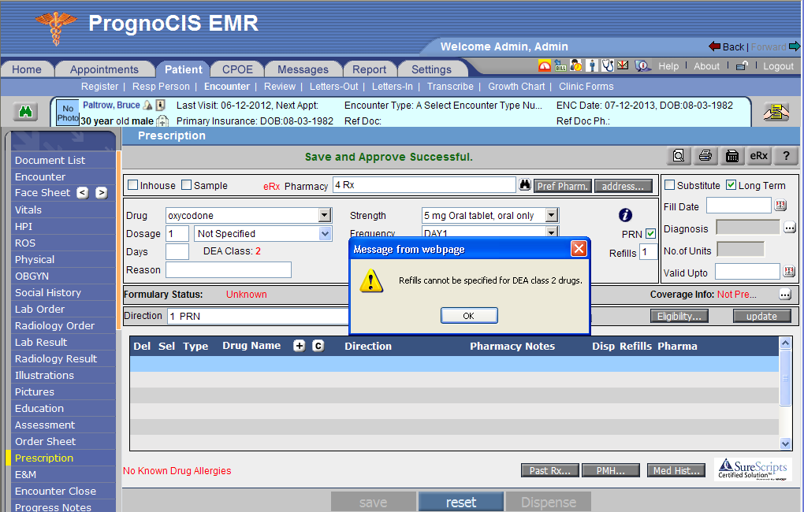
Task: Open the Valid Upto calendar picker
Action: tap(789, 271)
